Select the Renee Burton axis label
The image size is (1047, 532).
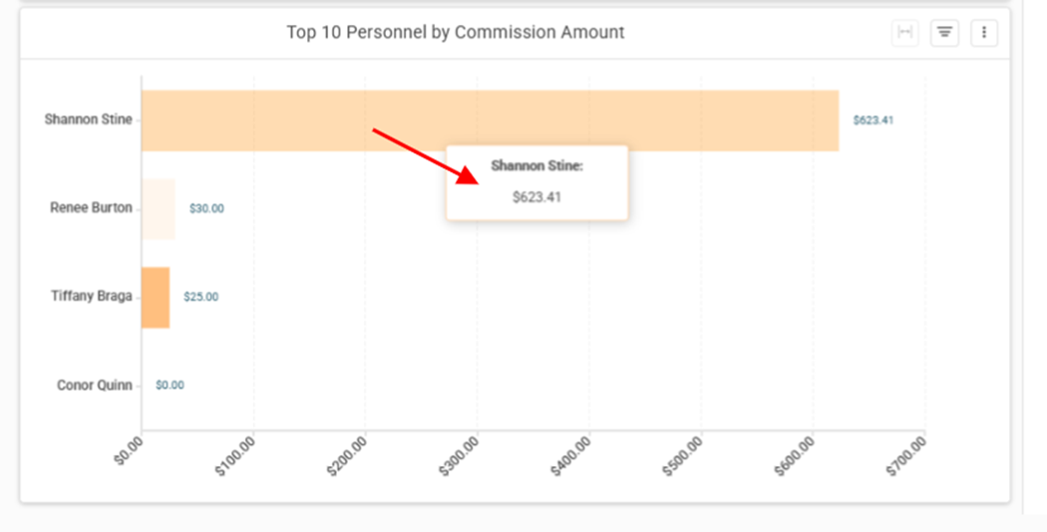point(91,208)
